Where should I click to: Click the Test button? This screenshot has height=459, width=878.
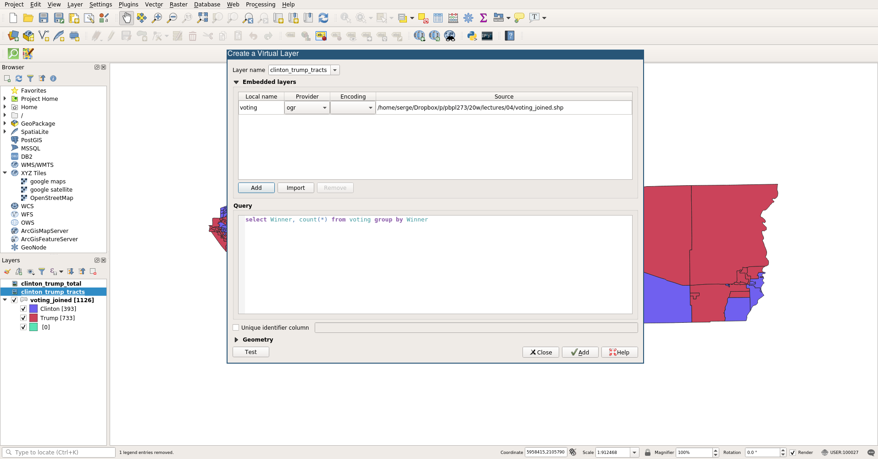point(250,352)
